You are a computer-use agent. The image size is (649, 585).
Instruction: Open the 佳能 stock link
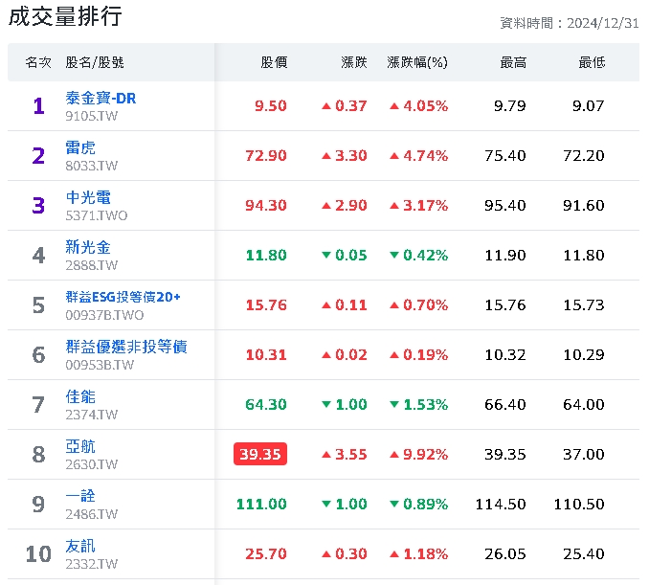80,396
